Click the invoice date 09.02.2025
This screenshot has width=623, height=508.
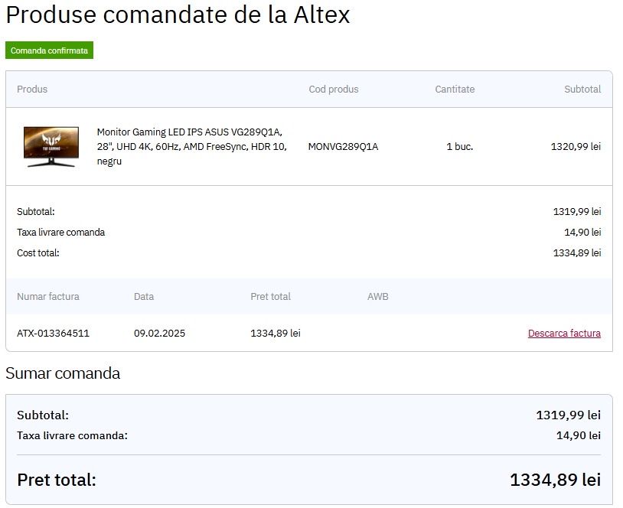click(159, 334)
